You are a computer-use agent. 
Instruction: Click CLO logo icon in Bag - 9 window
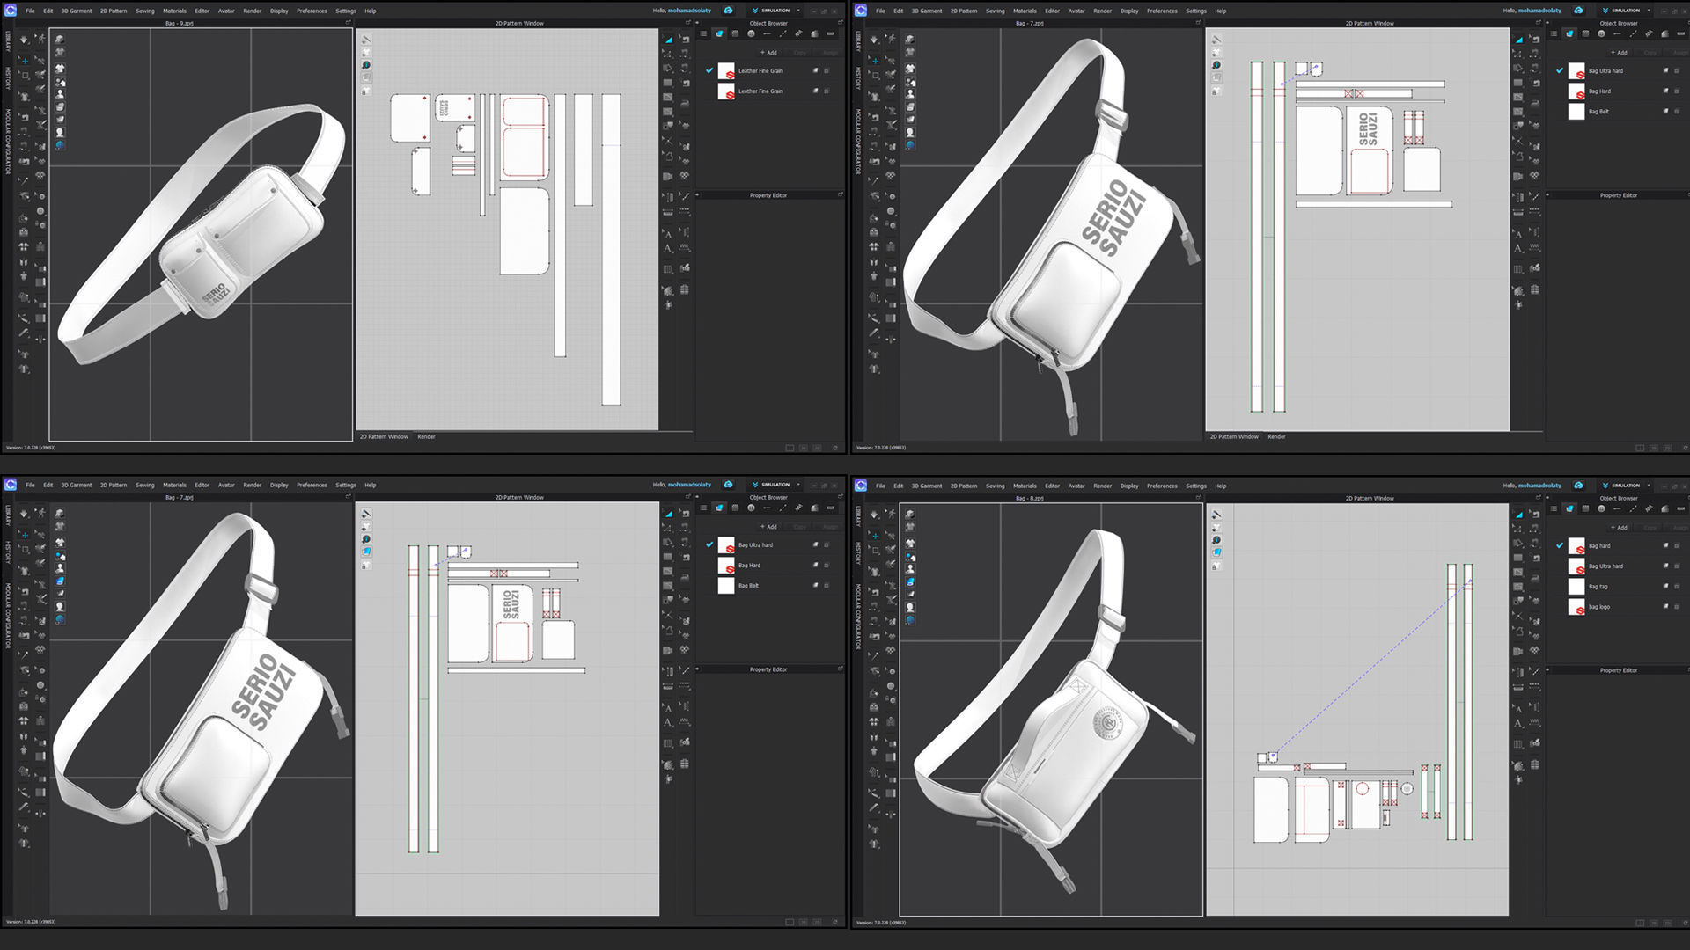tap(10, 10)
